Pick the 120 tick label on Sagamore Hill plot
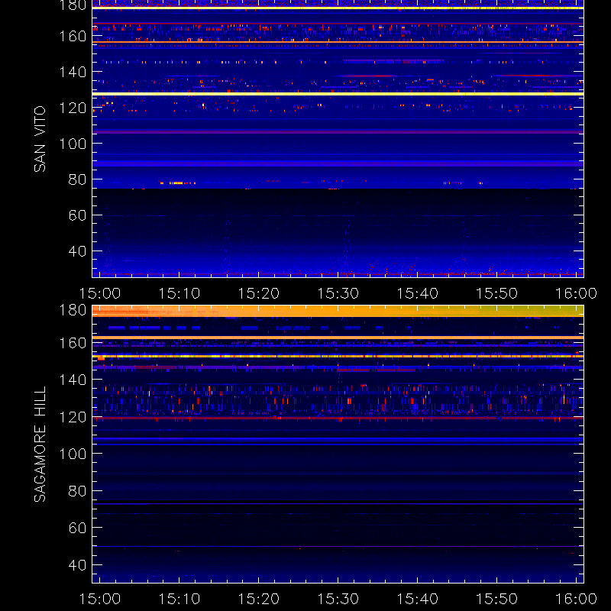This screenshot has height=611, width=611. [73, 417]
